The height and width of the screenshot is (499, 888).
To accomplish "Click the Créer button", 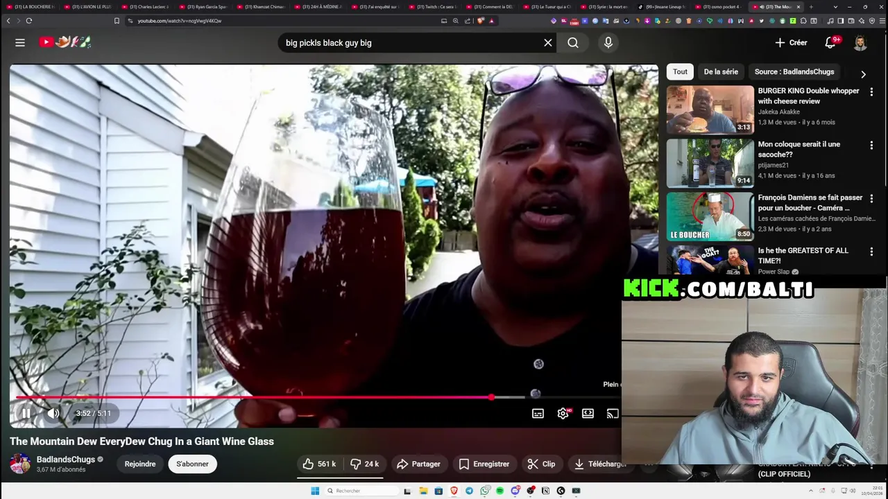I will pos(791,42).
